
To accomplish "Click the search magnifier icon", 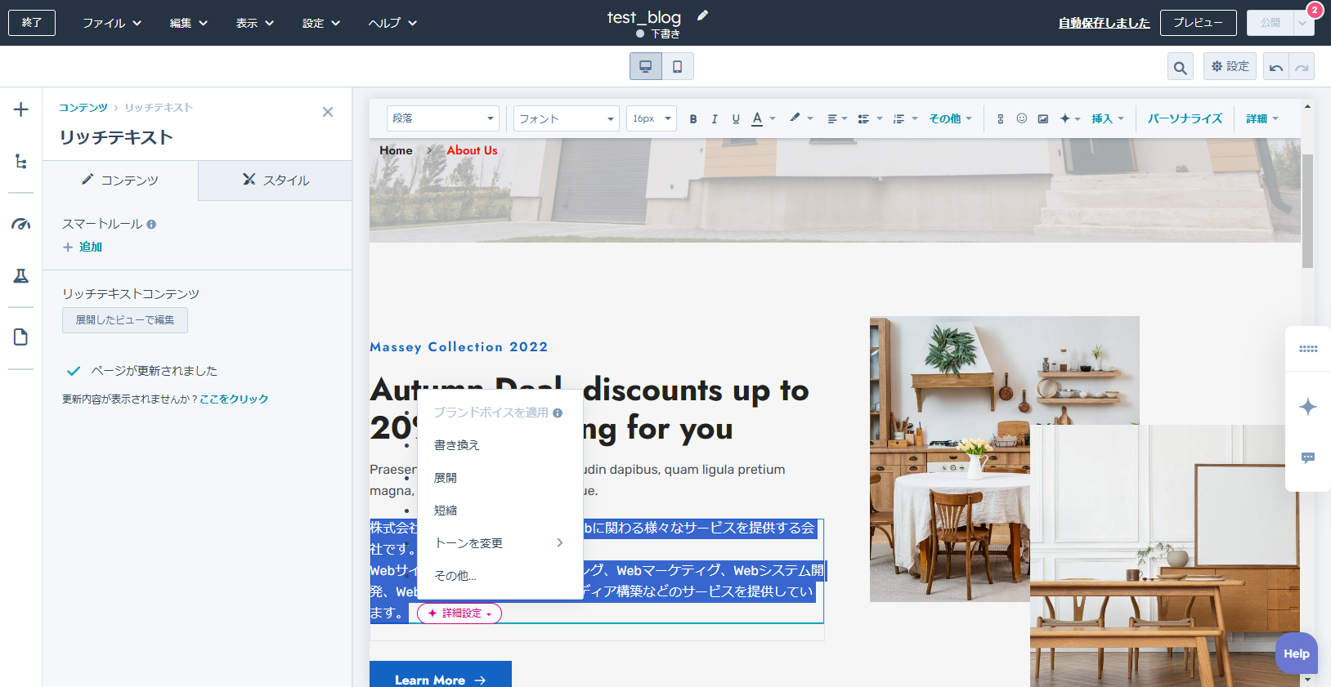I will pyautogui.click(x=1180, y=67).
